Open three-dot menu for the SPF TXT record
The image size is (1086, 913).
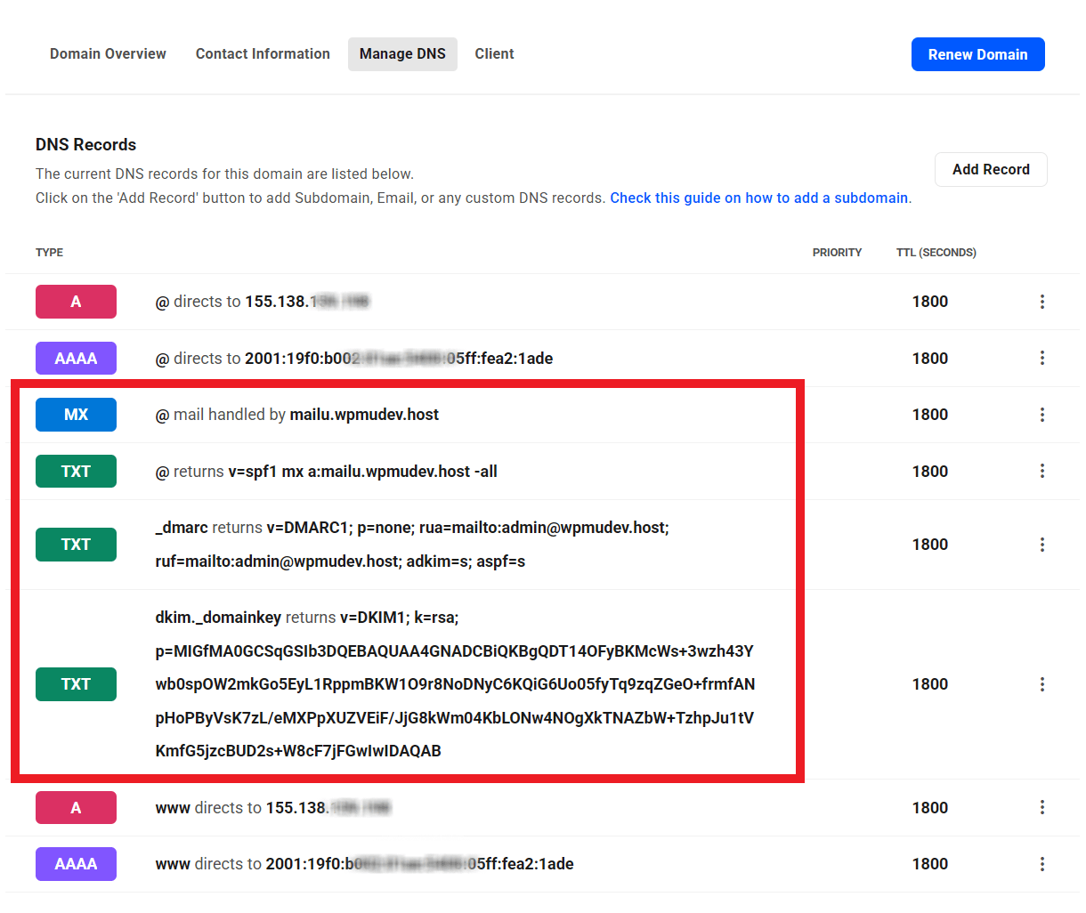(x=1041, y=471)
